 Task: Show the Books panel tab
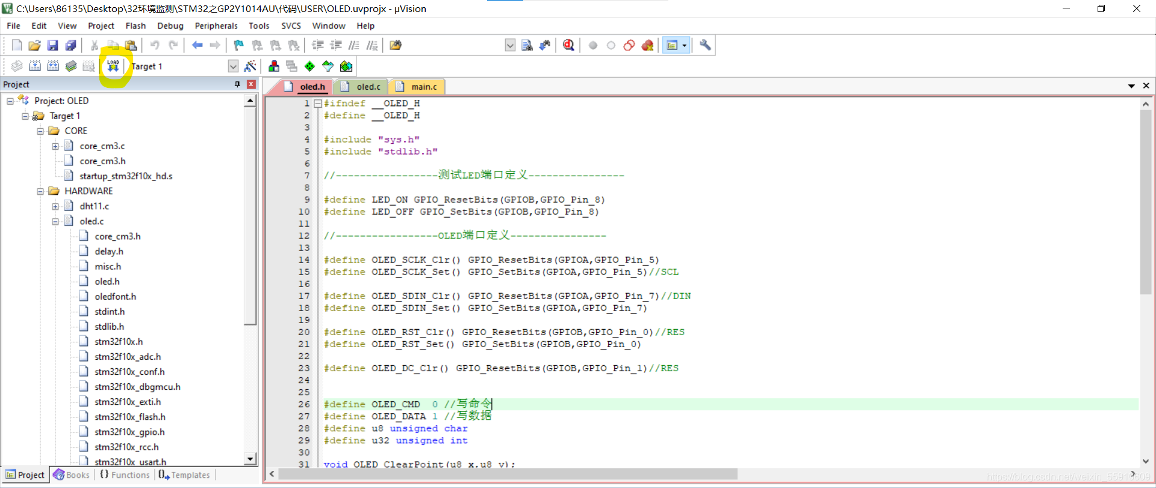tap(71, 475)
